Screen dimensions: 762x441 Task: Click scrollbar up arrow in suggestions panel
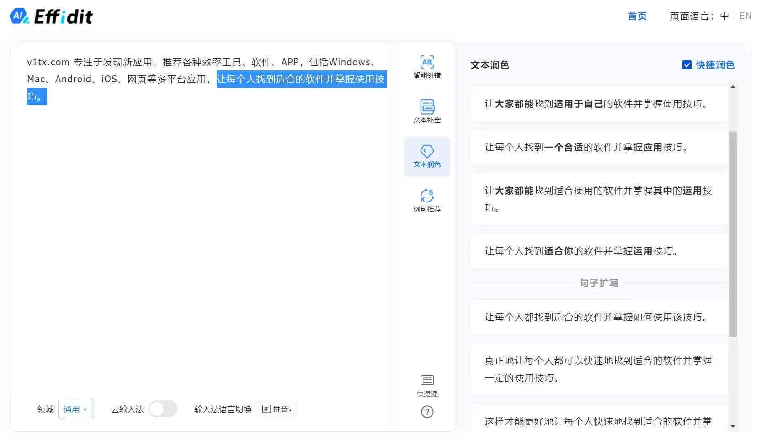(733, 87)
